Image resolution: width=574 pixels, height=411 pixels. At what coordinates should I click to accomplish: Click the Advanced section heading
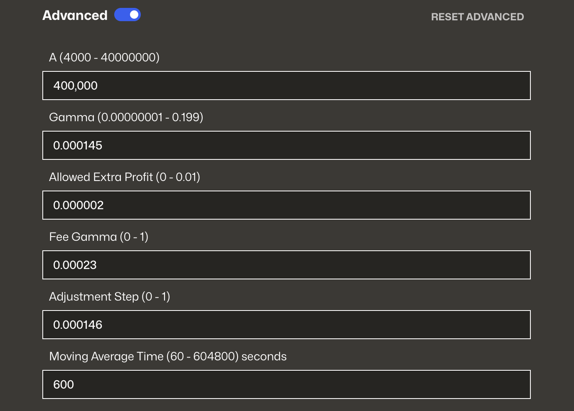[x=75, y=15]
